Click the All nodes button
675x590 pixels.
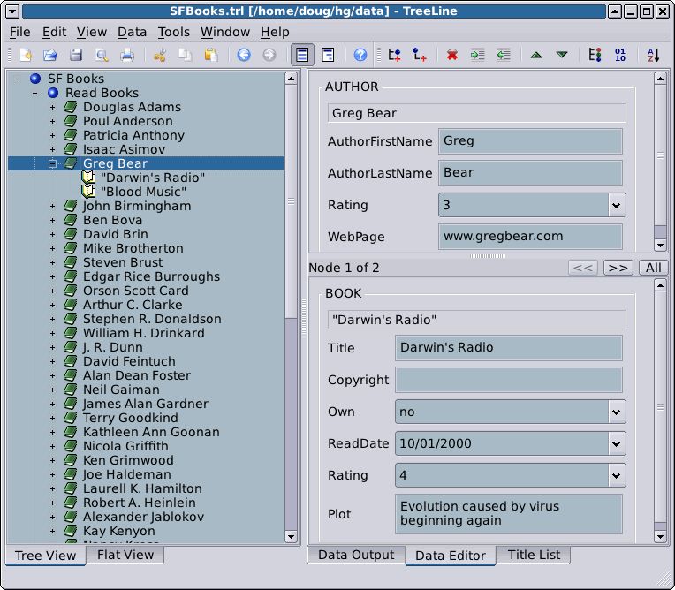(x=653, y=268)
